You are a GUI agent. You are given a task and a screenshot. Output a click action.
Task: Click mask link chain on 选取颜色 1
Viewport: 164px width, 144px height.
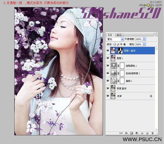118,66
